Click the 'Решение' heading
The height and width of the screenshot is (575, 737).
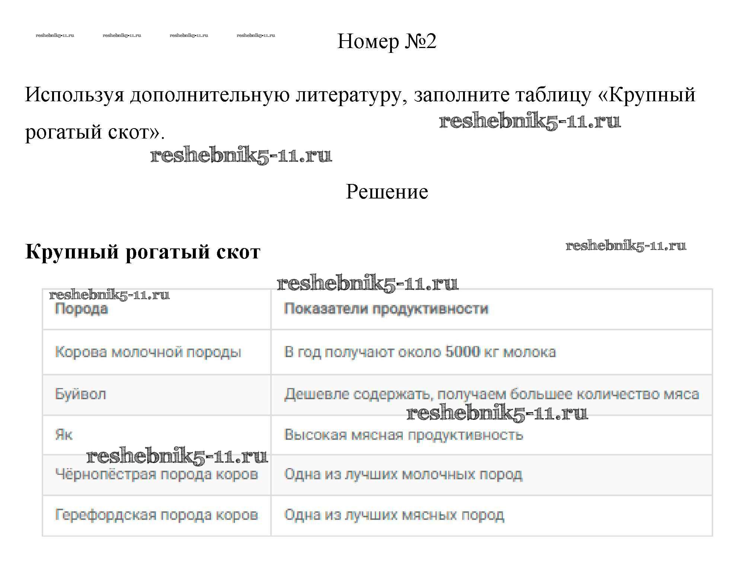pos(387,192)
